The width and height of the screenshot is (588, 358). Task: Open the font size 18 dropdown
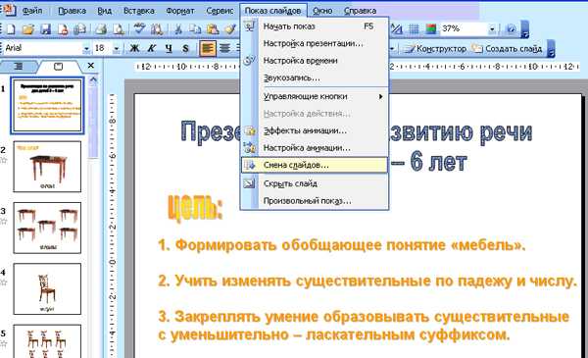[117, 48]
